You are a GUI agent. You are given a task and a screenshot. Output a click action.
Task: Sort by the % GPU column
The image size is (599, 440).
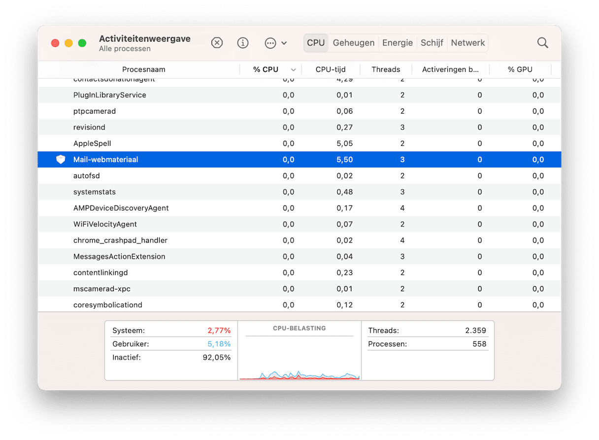tap(520, 69)
